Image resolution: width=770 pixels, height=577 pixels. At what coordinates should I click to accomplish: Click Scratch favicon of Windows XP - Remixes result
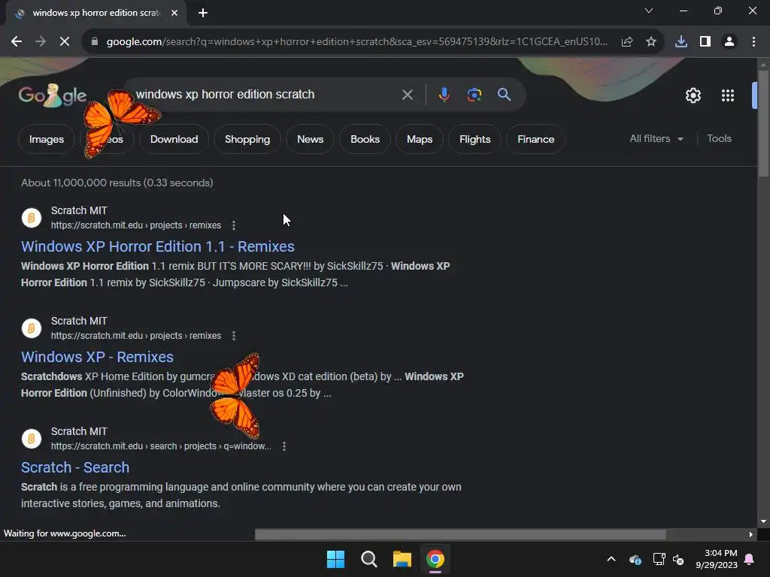pyautogui.click(x=32, y=328)
